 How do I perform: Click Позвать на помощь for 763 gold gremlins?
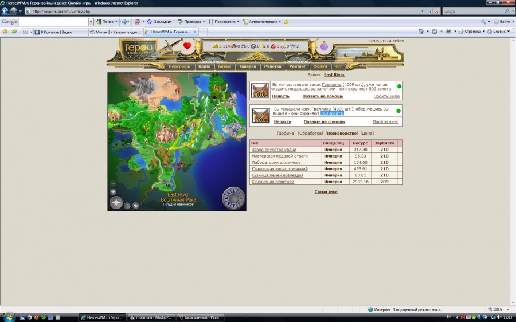(x=324, y=121)
